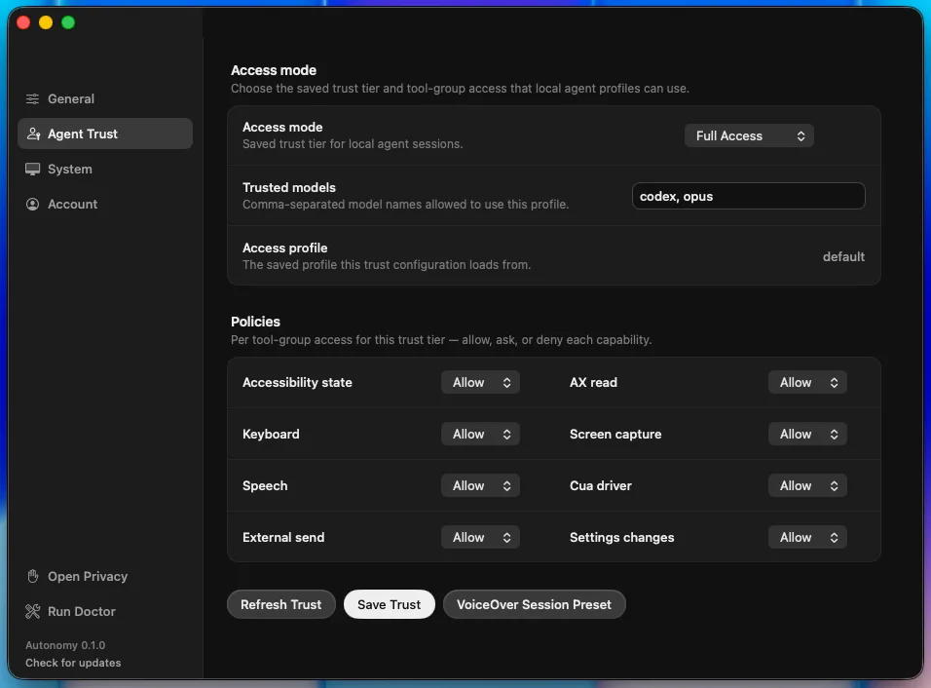
Task: Open the Cua driver policy dropdown
Action: click(x=807, y=486)
